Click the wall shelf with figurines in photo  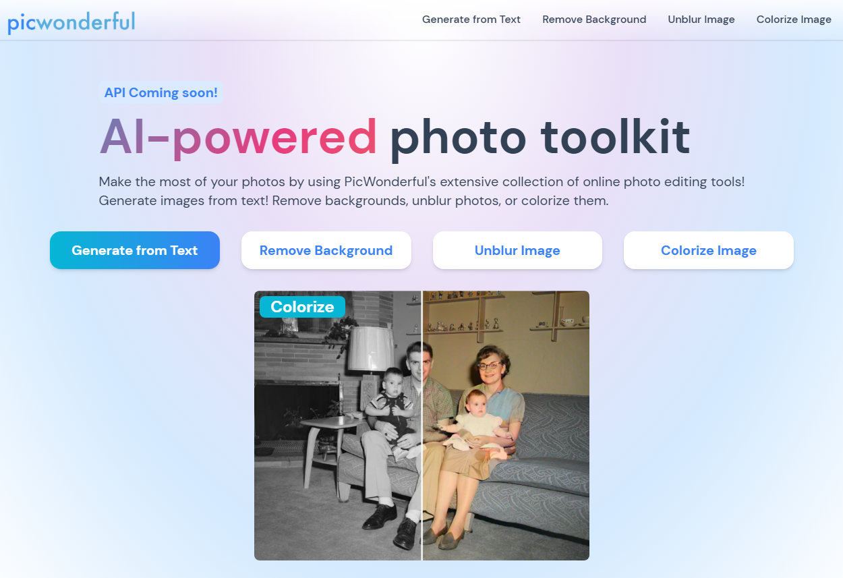tap(465, 312)
